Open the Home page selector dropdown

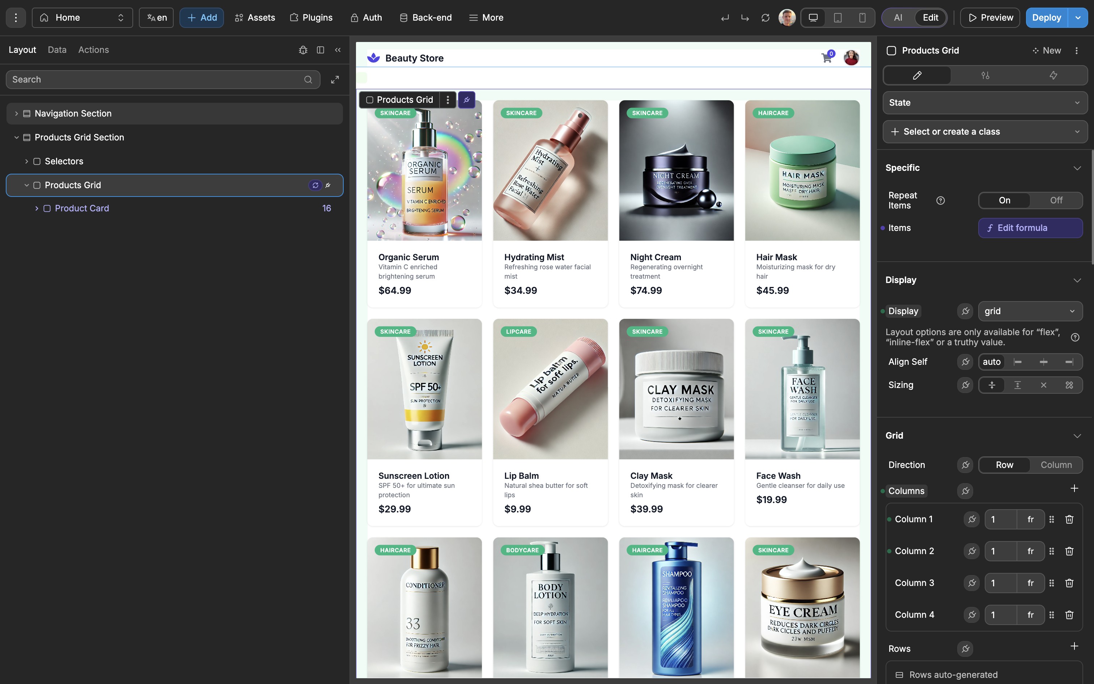[x=82, y=18]
